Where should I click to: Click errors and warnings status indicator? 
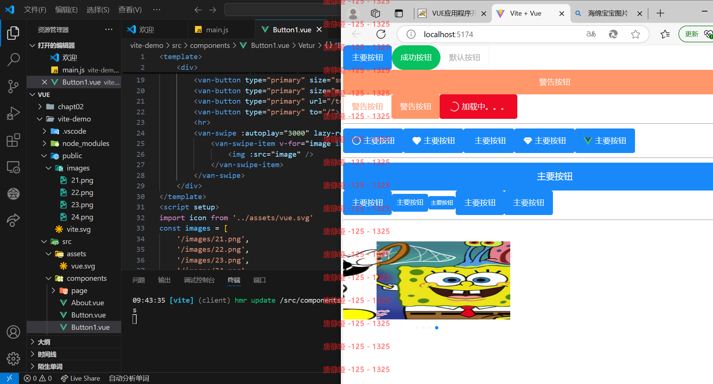pos(38,378)
